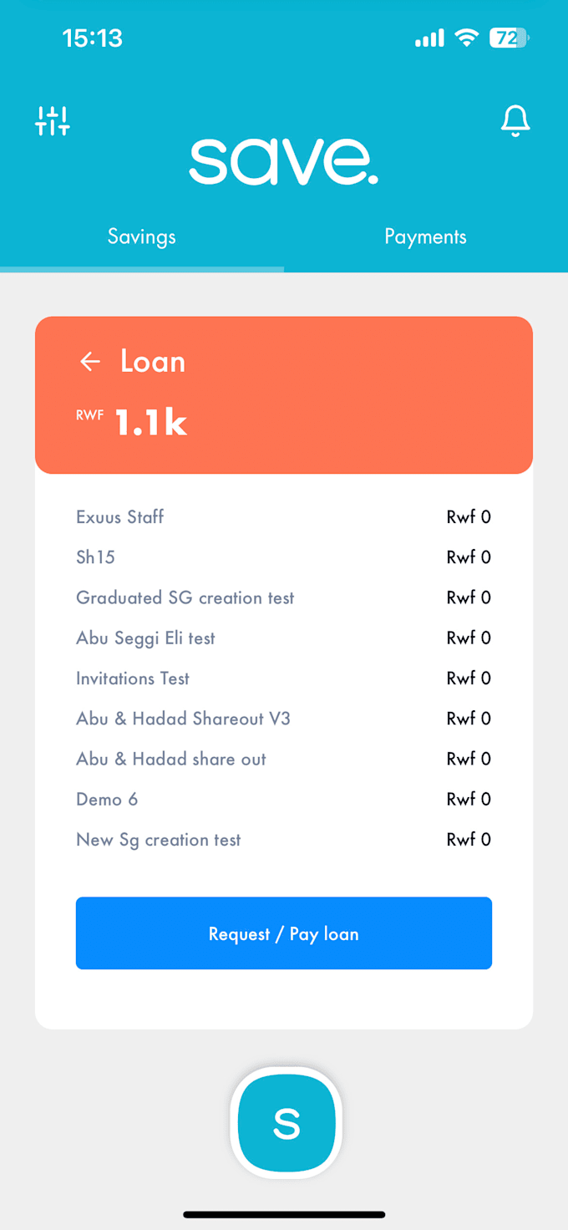The image size is (568, 1230).
Task: Open the Sh15 group entry
Action: pyautogui.click(x=284, y=557)
